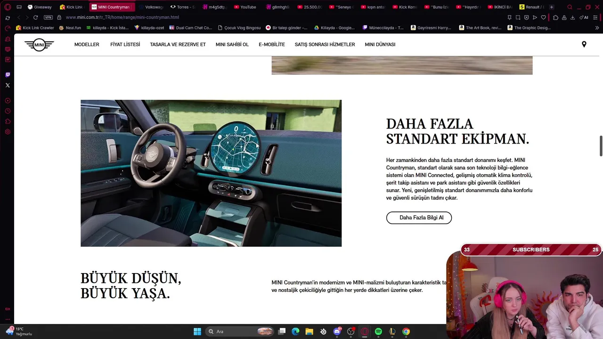Open the Extensions cube icon in the sidebar

(8, 121)
